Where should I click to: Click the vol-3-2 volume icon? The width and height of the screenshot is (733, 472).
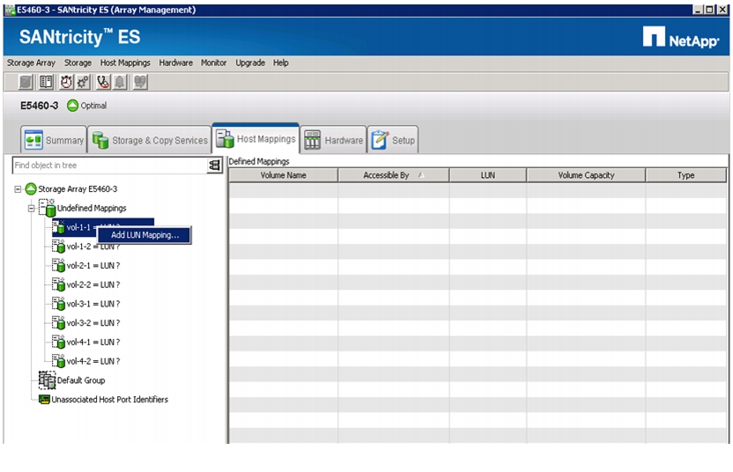pyautogui.click(x=58, y=323)
